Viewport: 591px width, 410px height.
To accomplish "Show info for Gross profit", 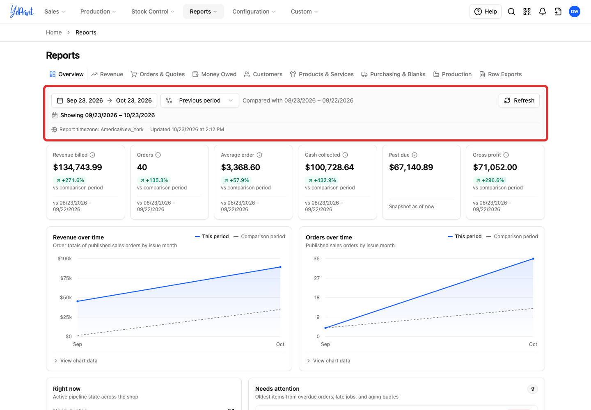I will click(x=506, y=155).
